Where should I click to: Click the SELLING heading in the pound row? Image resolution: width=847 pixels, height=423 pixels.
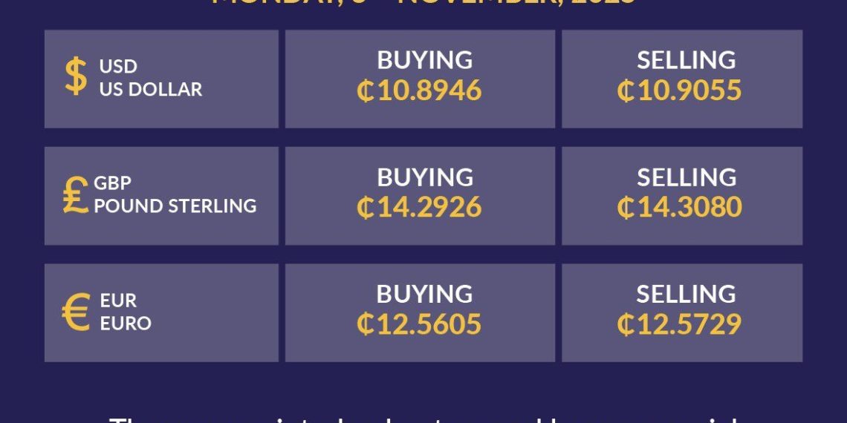coord(687,177)
